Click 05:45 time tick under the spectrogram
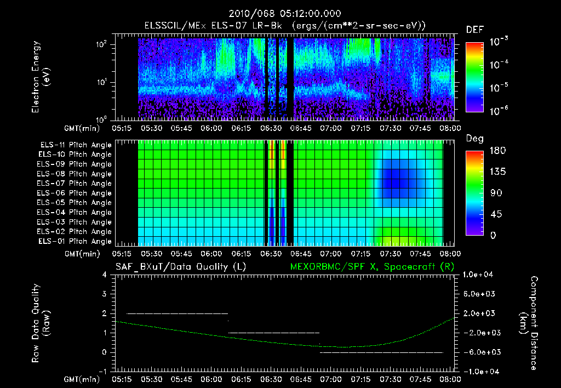Viewport: 561px width, 388px height. (181, 128)
